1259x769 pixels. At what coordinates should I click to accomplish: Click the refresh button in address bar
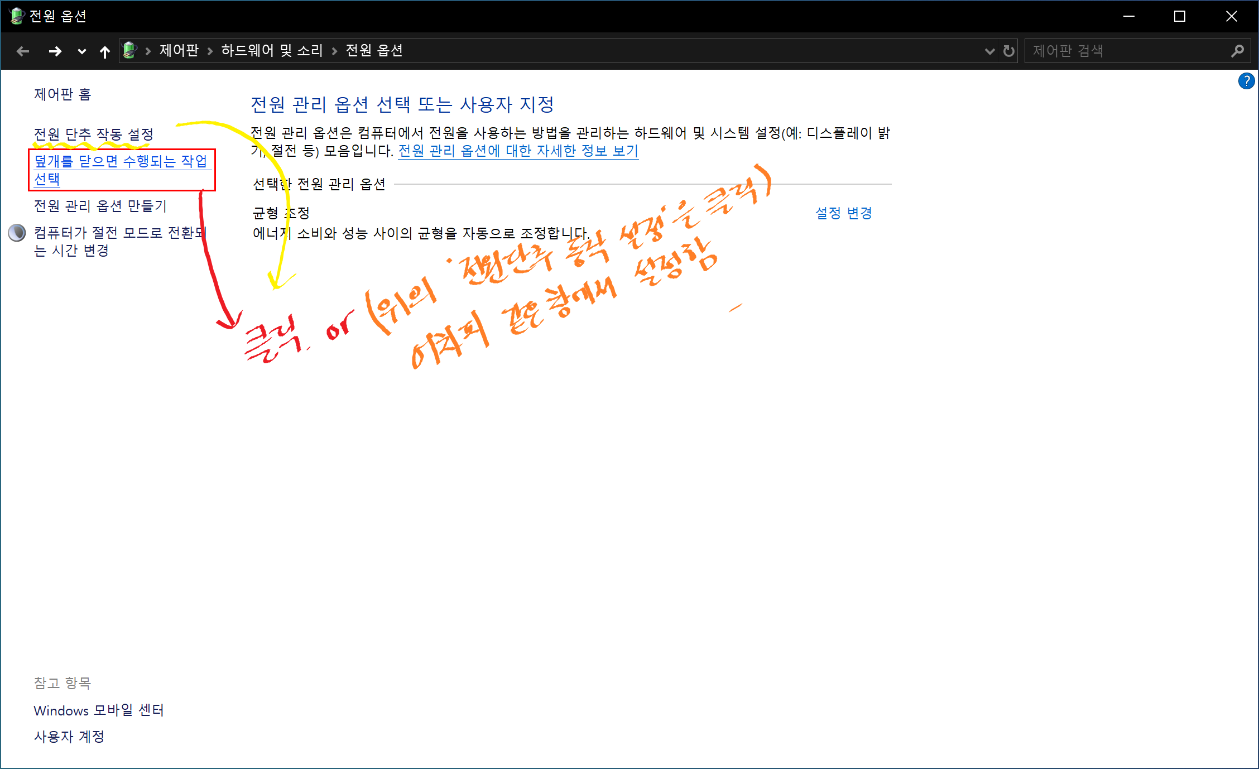point(1008,51)
